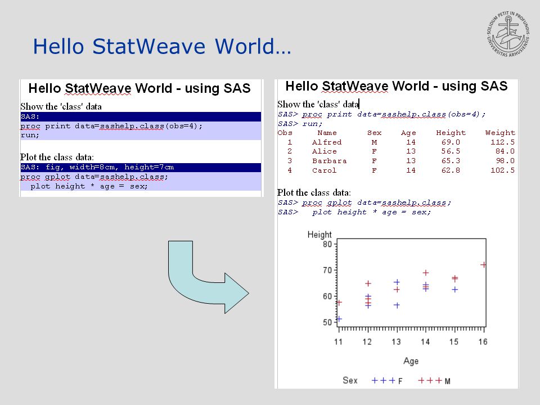The width and height of the screenshot is (540, 405).
Task: Click the 'Height' column header in the table
Action: click(451, 133)
